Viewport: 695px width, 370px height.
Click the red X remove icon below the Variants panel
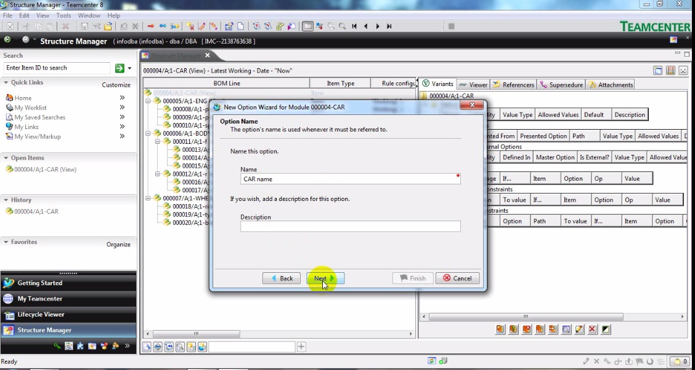(x=592, y=329)
